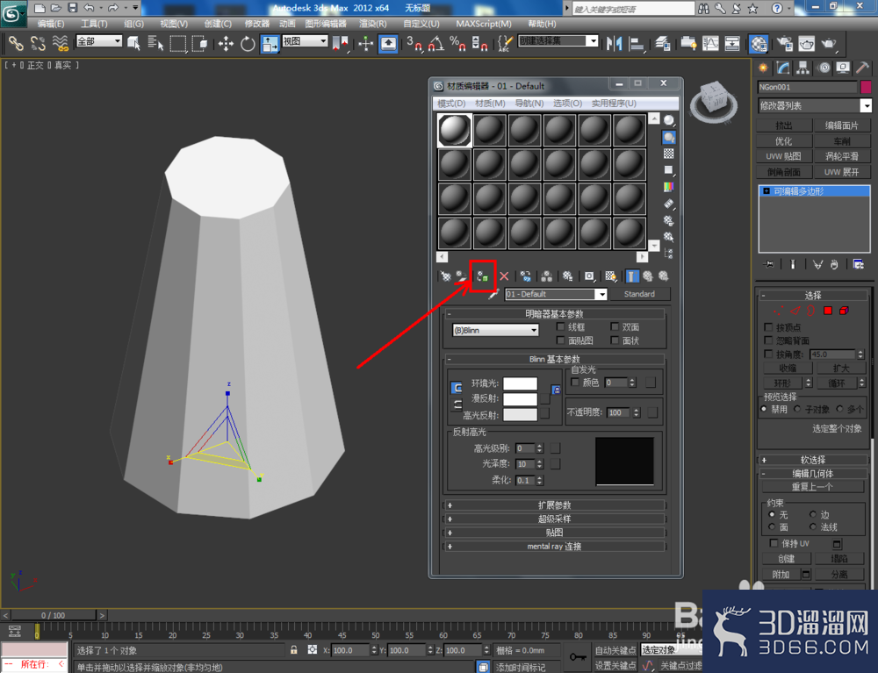
Task: Click Video Color Check icon
Action: (x=668, y=187)
